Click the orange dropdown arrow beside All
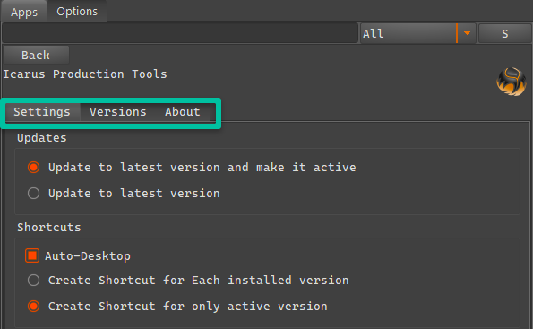The width and height of the screenshot is (533, 329). pos(467,33)
